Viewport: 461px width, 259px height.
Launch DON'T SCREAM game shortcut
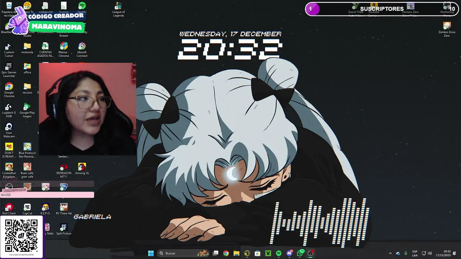9,151
